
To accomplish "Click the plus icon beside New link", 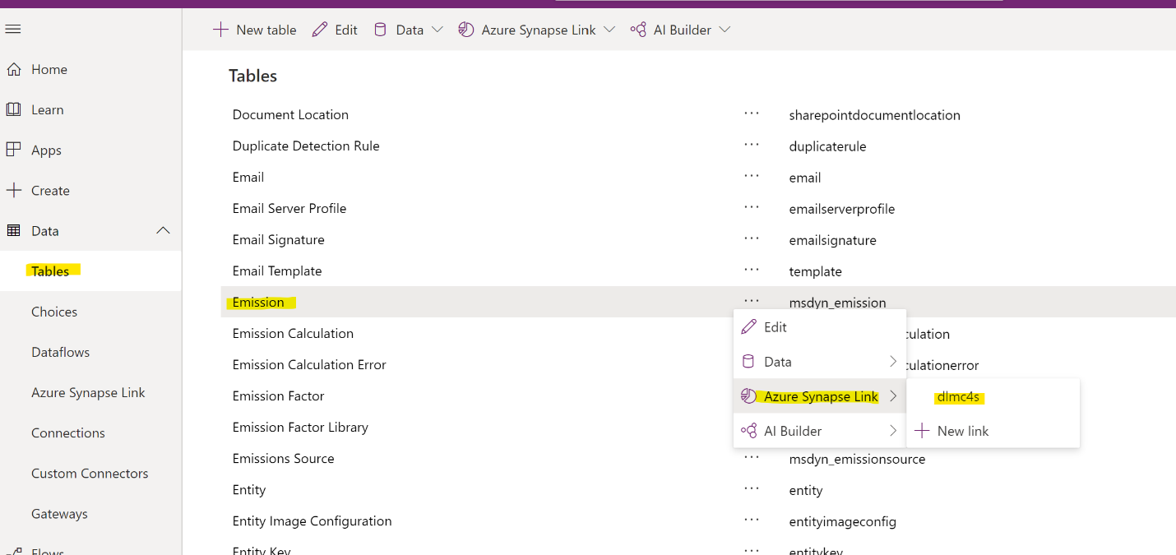I will point(922,431).
